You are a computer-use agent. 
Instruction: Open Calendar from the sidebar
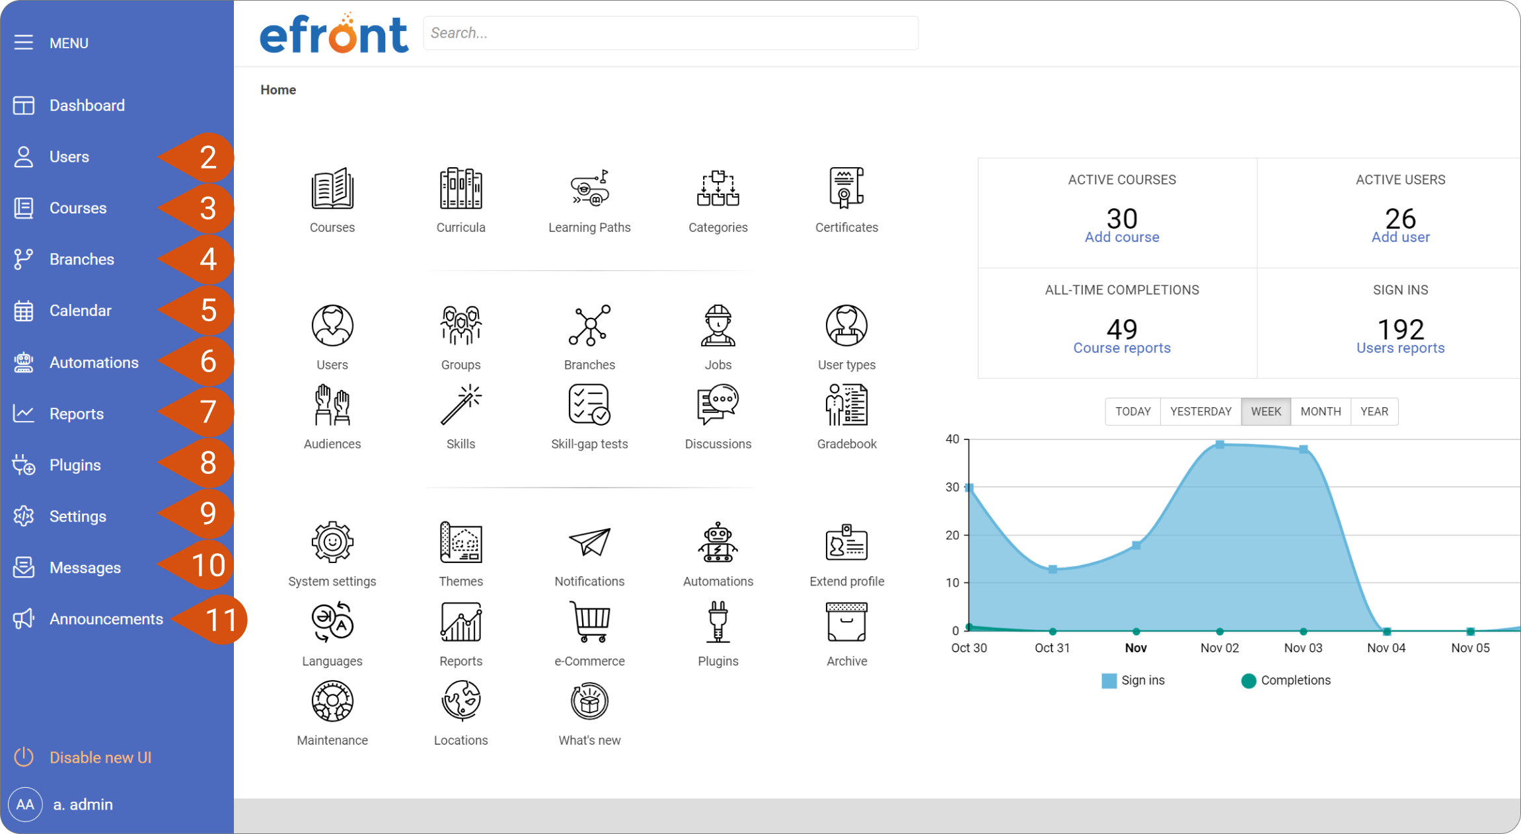click(80, 310)
